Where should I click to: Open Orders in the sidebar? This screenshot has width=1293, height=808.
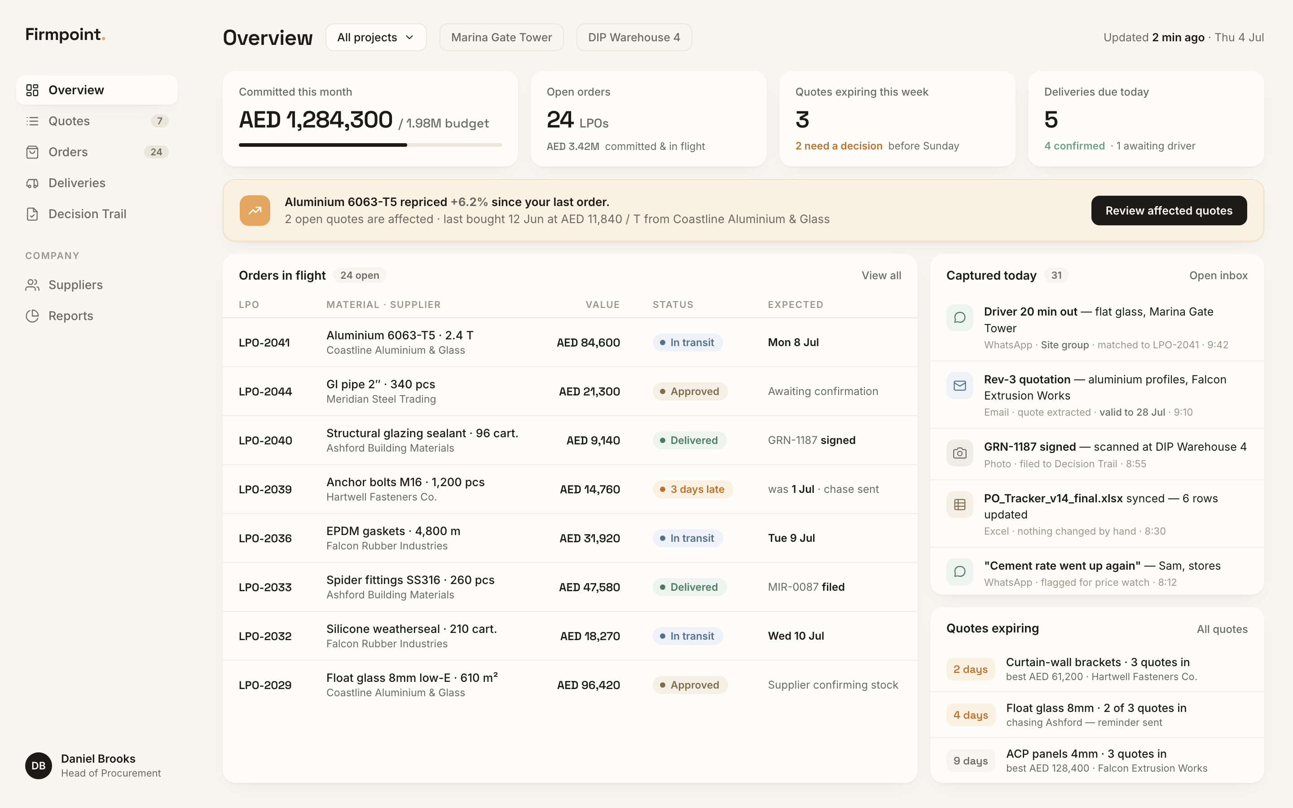click(97, 152)
